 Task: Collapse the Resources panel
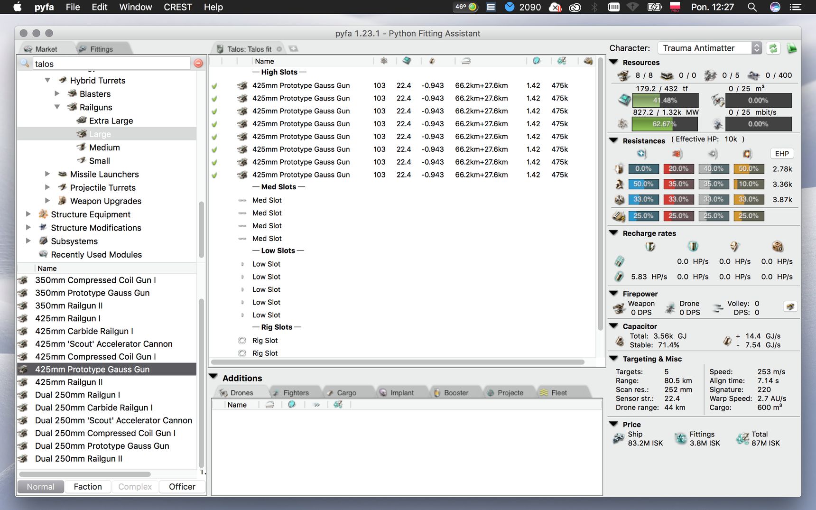614,62
